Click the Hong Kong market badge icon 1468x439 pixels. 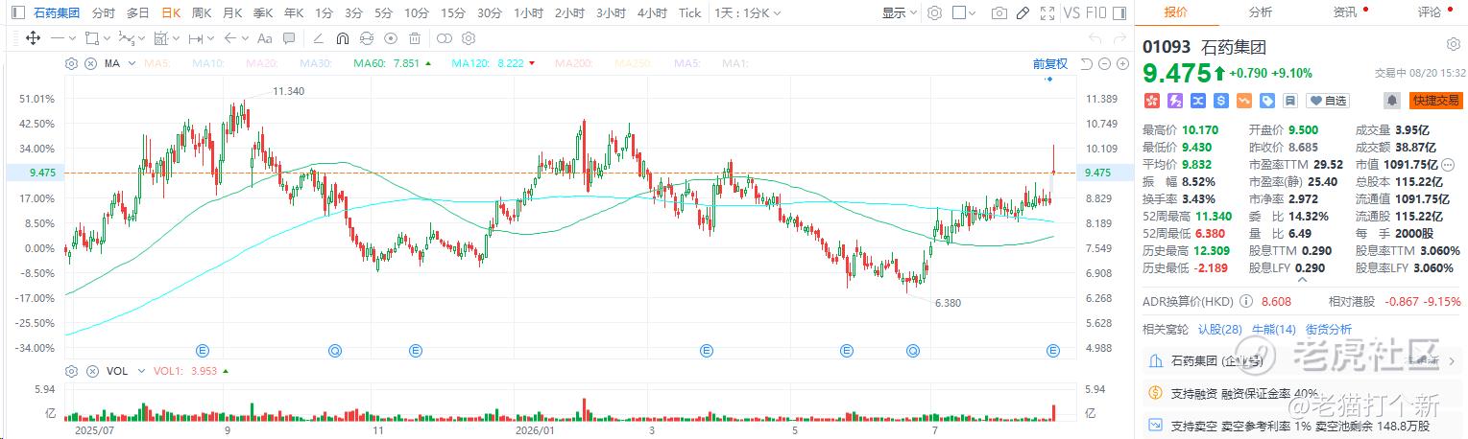(1150, 100)
